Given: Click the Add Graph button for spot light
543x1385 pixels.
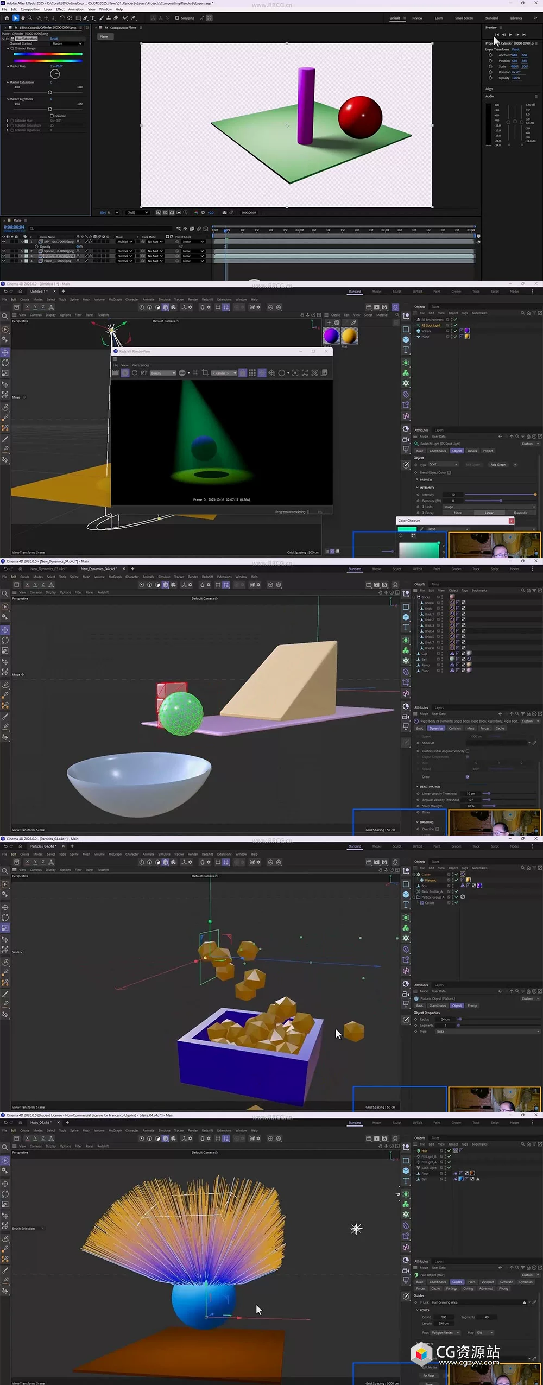Looking at the screenshot, I should point(498,465).
